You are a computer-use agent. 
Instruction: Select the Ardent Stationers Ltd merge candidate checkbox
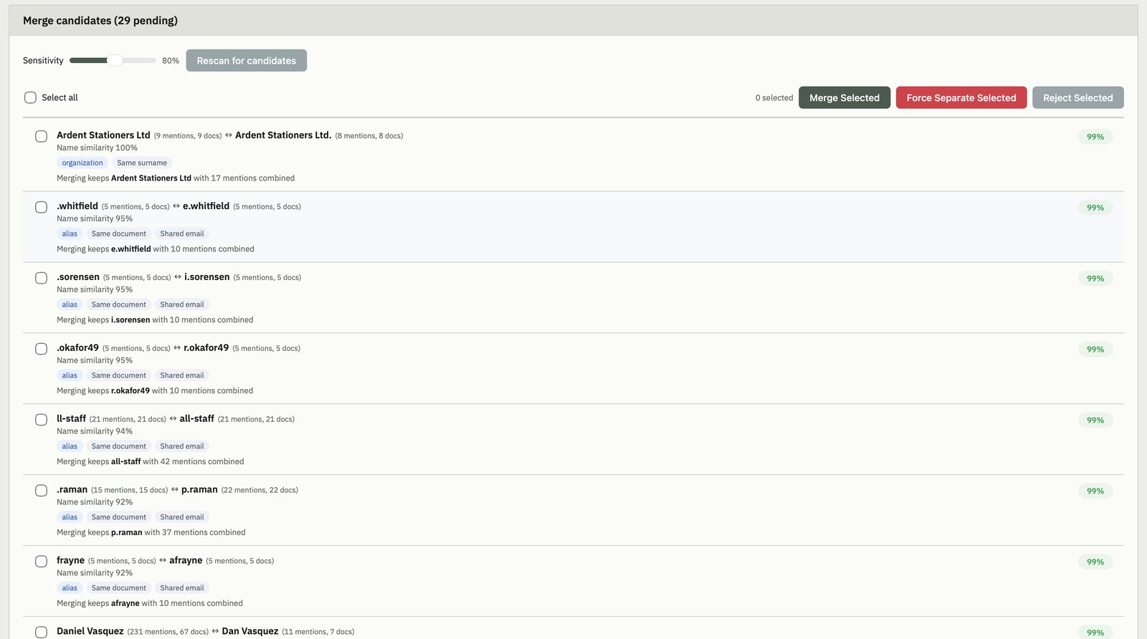point(42,136)
